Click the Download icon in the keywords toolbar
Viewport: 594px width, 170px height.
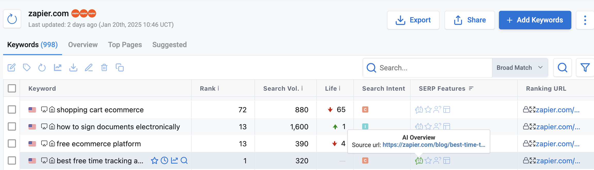point(73,67)
